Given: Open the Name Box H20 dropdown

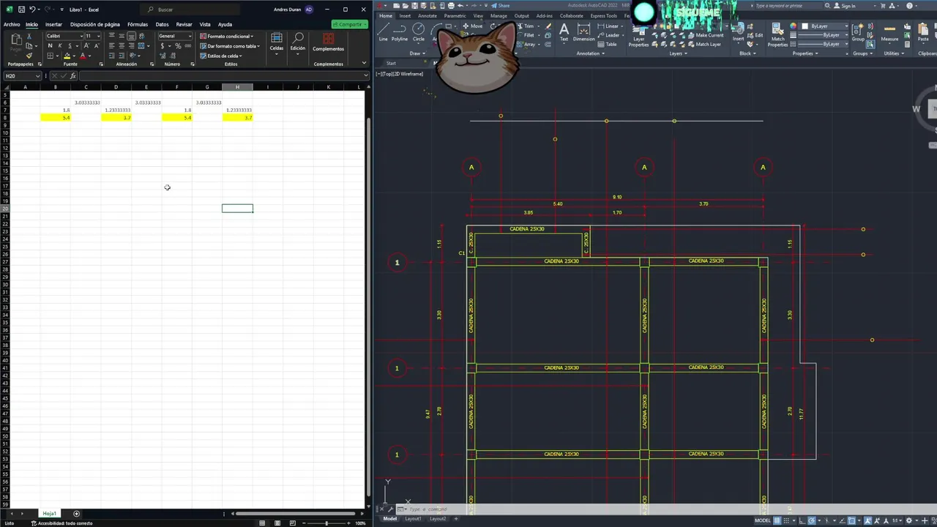Looking at the screenshot, I should [x=39, y=76].
